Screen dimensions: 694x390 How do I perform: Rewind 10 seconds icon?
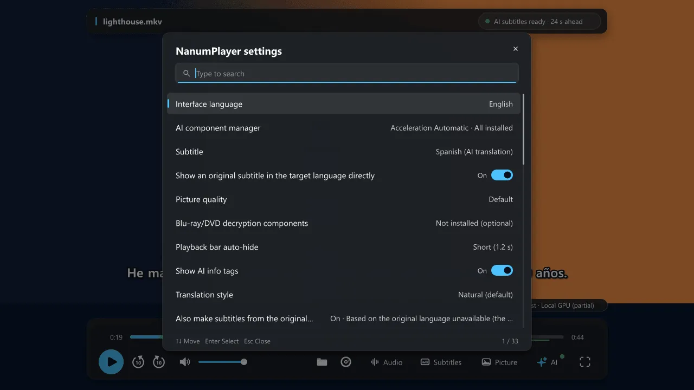(138, 362)
